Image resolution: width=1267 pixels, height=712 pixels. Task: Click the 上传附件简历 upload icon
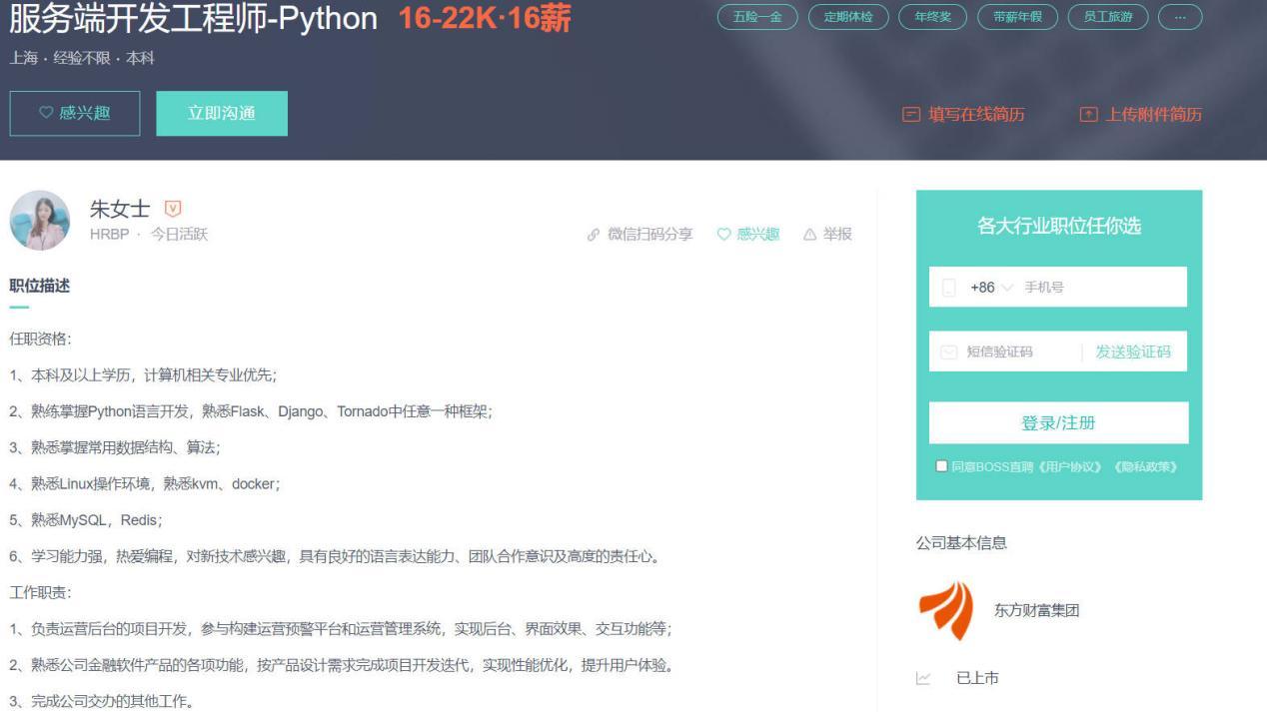coord(1089,115)
